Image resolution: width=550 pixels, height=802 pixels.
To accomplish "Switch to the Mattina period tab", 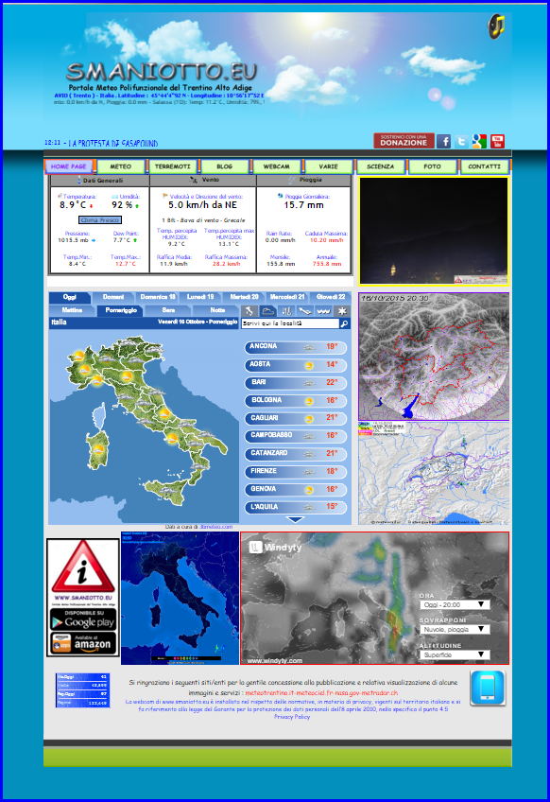I will tap(72, 310).
